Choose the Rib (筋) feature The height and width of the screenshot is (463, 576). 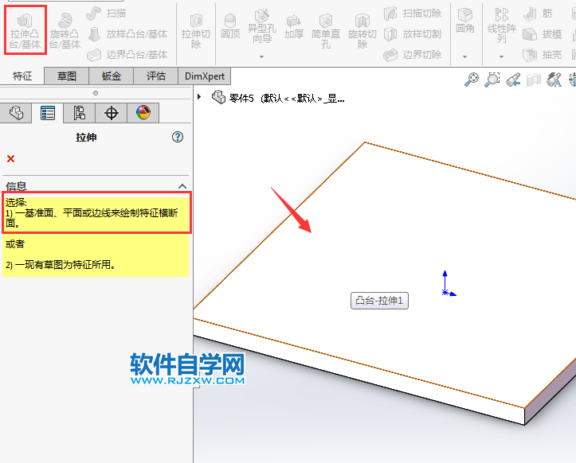coord(538,14)
